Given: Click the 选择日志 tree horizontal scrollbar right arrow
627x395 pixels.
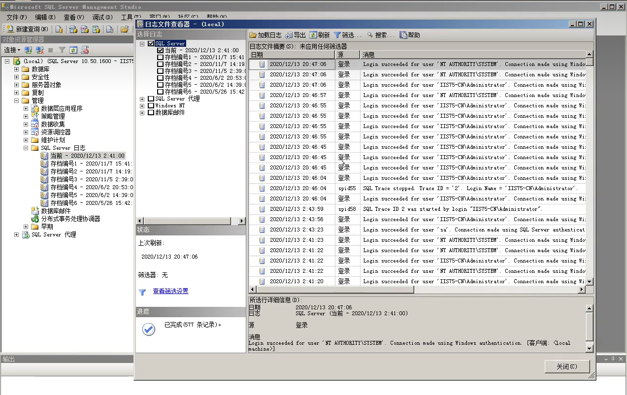Looking at the screenshot, I should click(x=241, y=221).
